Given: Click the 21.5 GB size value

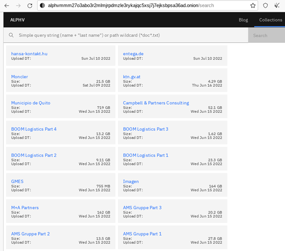Looking at the screenshot, I should click(x=103, y=81).
